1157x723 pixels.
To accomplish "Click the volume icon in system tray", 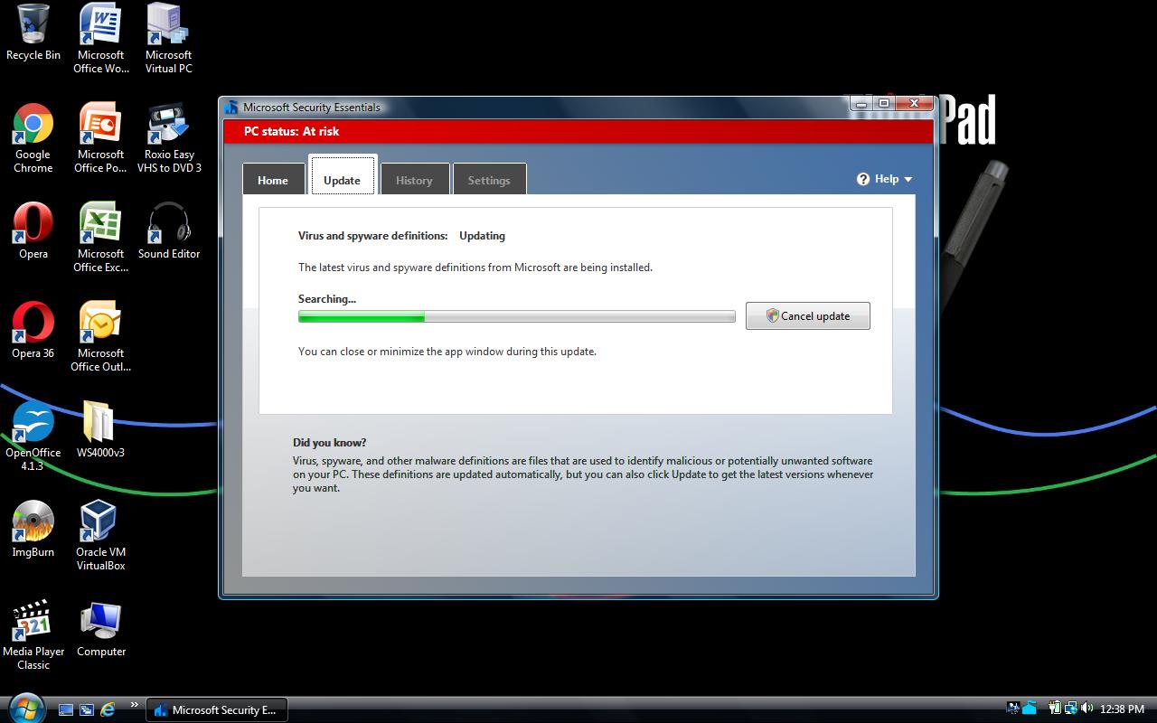I will tap(1086, 709).
